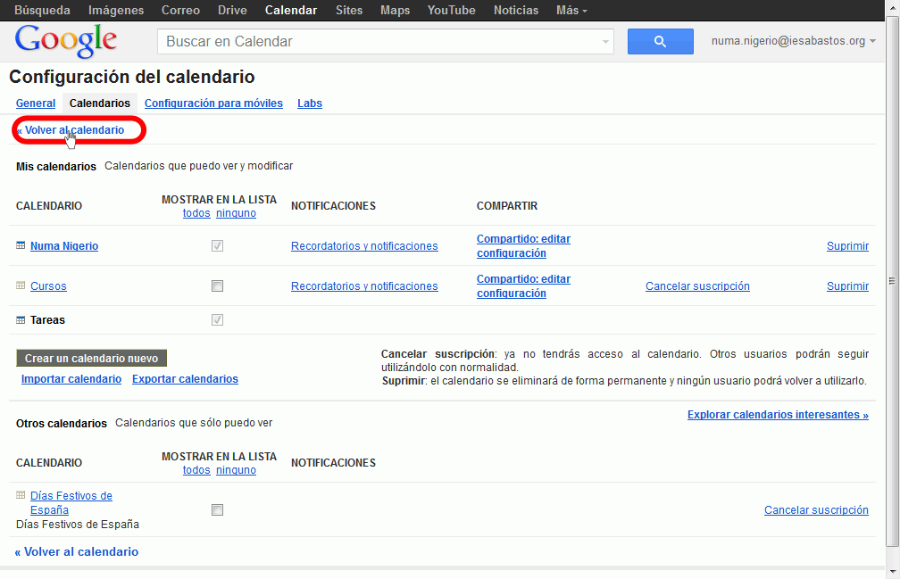Click the calendar icon beside Tareas
900x579 pixels.
point(21,320)
